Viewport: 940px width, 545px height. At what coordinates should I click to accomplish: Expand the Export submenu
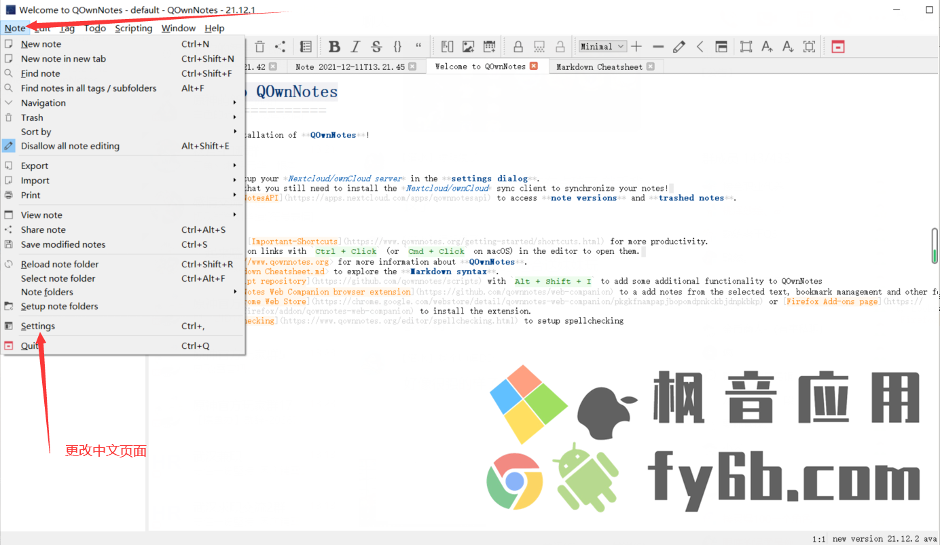click(x=123, y=166)
